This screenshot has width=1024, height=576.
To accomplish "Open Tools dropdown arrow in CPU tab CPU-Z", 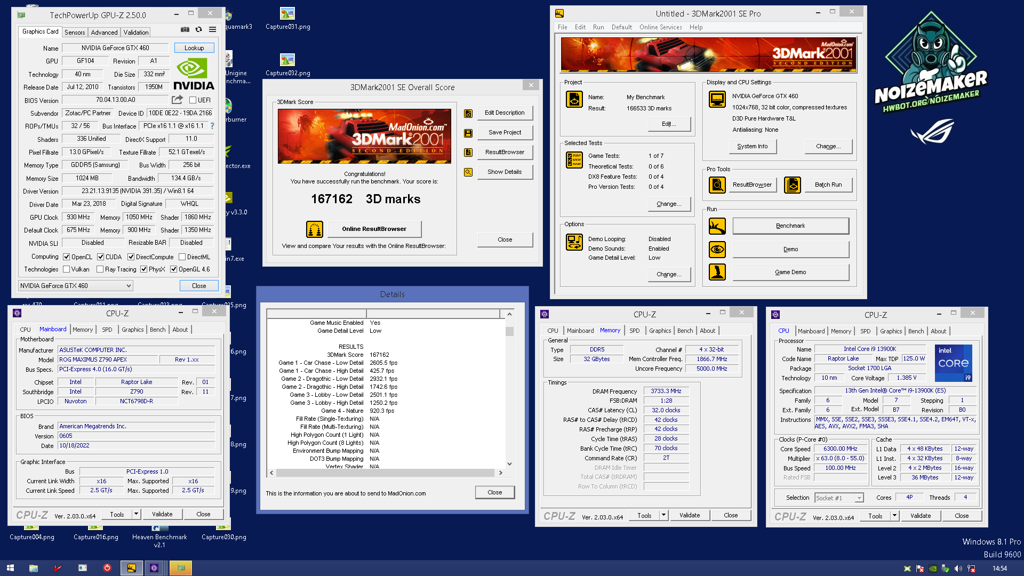I will pyautogui.click(x=894, y=516).
